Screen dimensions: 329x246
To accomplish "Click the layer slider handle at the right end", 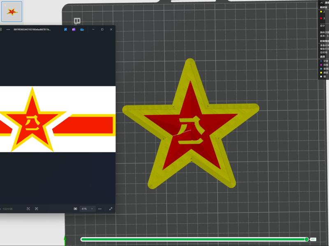I will point(306,239).
